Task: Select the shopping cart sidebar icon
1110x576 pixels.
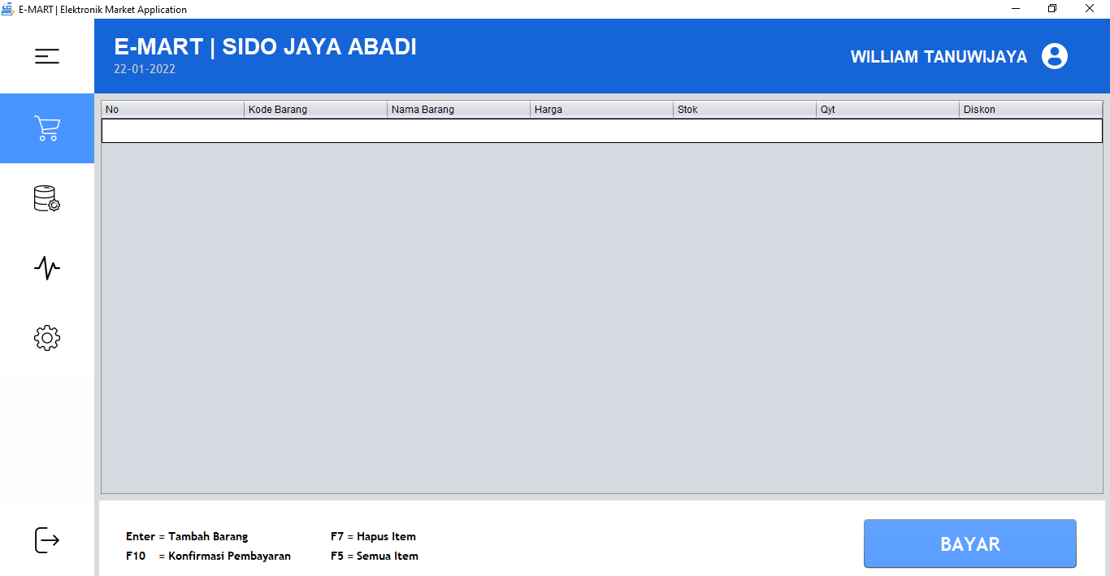Action: click(x=46, y=128)
